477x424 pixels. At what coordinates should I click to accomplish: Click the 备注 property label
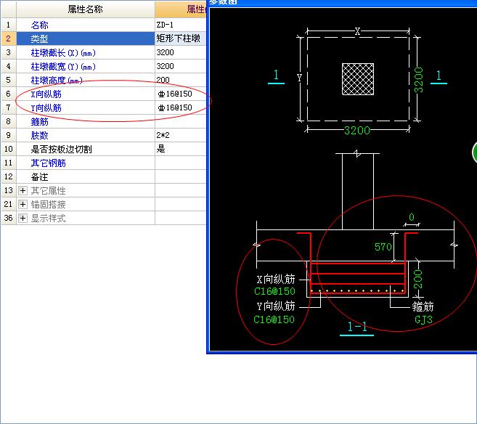[39, 176]
